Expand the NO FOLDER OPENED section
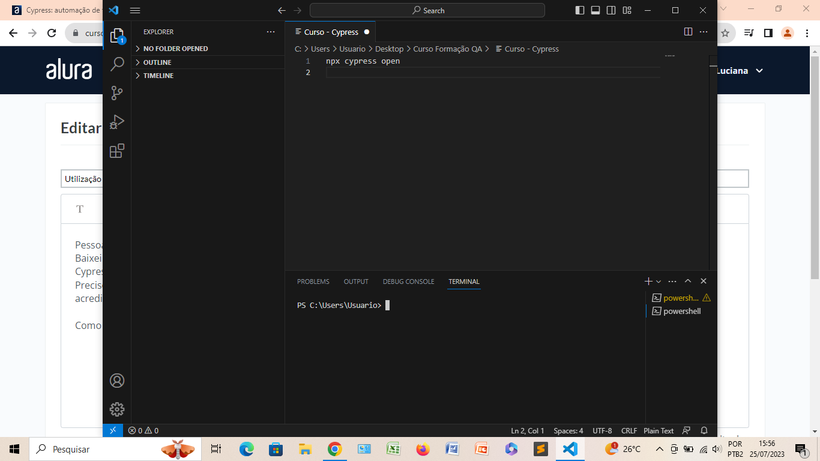The image size is (820, 461). pos(208,49)
